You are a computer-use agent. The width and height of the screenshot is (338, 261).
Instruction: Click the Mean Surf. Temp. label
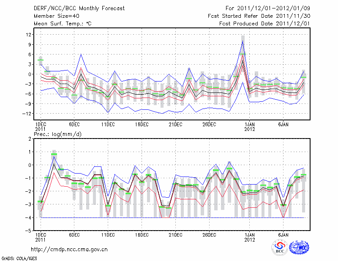(x=62, y=24)
